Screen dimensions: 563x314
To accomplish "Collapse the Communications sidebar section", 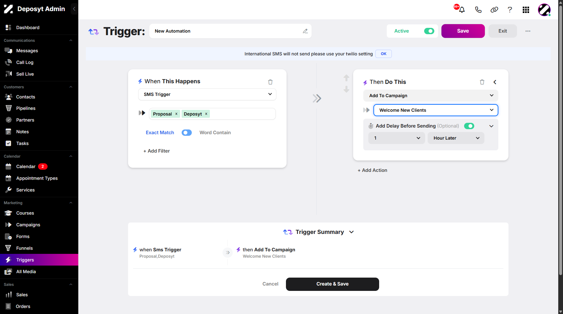I will tap(71, 41).
